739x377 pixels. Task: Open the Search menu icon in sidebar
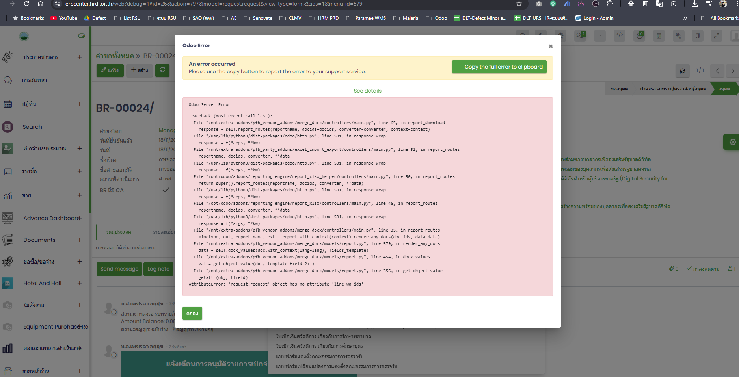tap(7, 127)
